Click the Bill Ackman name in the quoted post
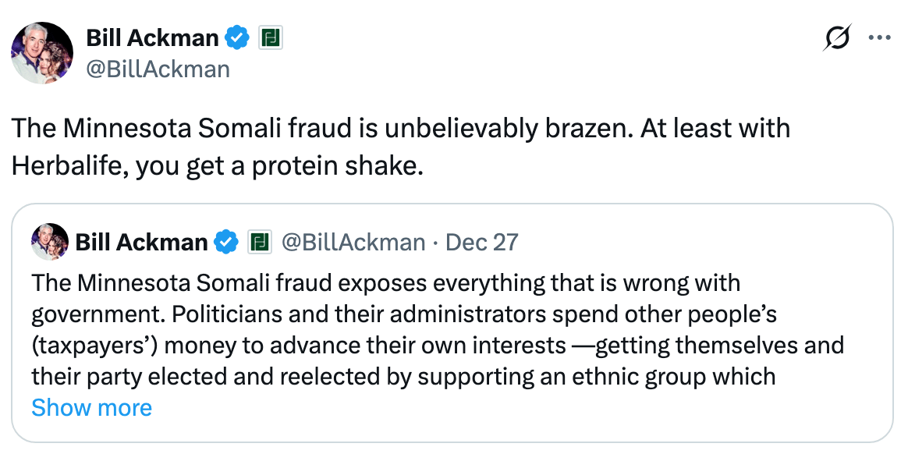This screenshot has width=908, height=454. pos(141,242)
